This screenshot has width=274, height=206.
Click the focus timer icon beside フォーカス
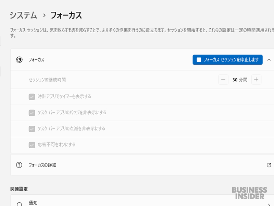tap(19, 60)
